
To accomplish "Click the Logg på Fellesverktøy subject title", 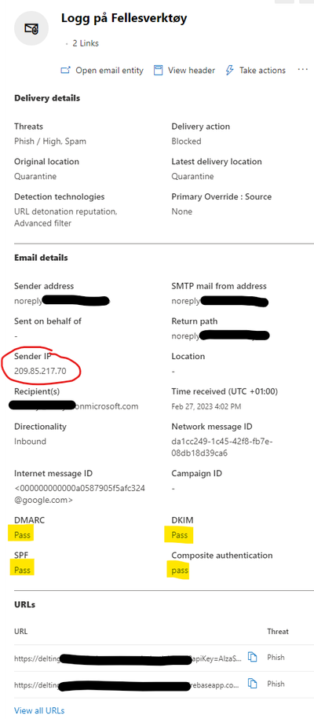I will click(x=124, y=18).
